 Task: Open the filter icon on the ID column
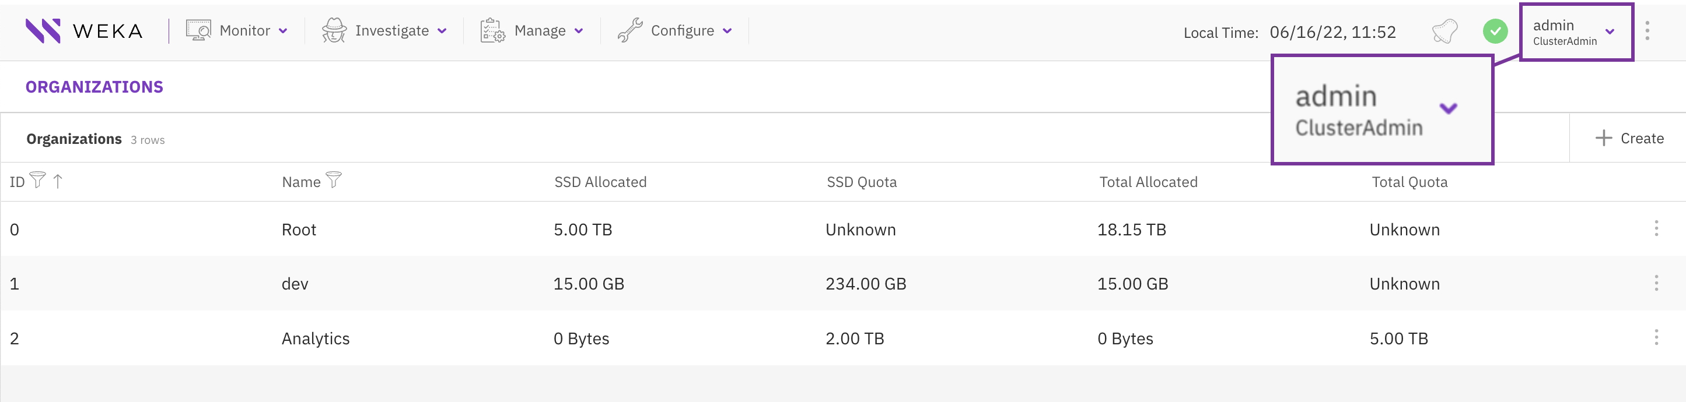(39, 181)
